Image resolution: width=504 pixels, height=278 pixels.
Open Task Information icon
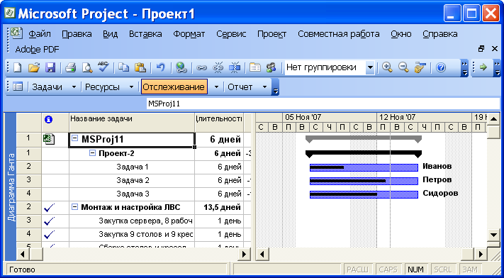tap(255, 67)
